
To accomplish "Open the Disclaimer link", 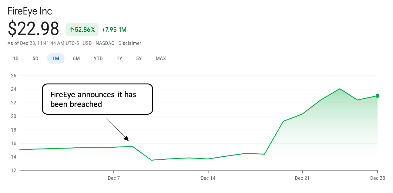I will [x=130, y=43].
